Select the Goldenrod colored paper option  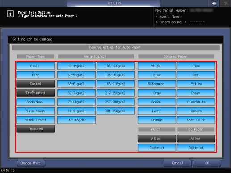tap(157, 84)
